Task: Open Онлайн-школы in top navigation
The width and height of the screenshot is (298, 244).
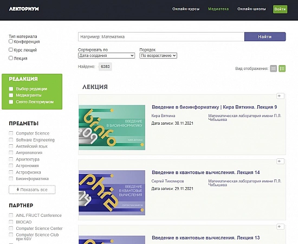Action: [251, 9]
